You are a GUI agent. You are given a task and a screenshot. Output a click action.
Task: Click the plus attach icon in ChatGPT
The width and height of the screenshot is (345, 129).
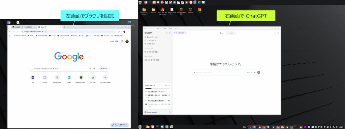(194, 72)
